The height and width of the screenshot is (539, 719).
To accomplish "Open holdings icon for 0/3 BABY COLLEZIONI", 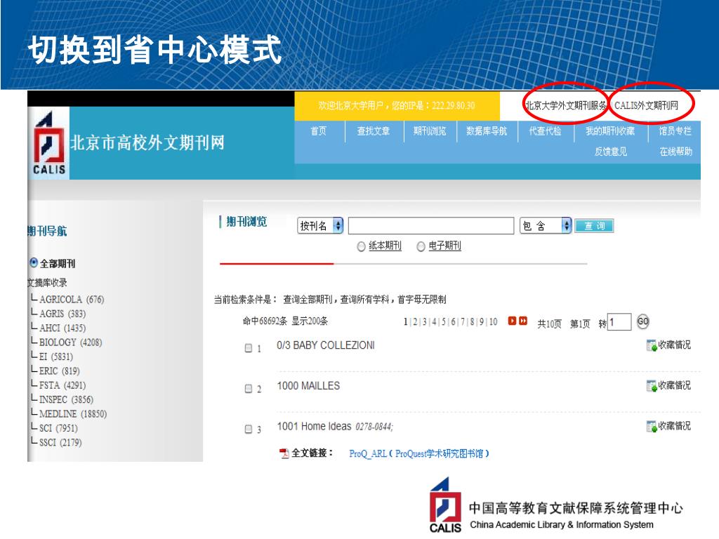I will pyautogui.click(x=652, y=345).
